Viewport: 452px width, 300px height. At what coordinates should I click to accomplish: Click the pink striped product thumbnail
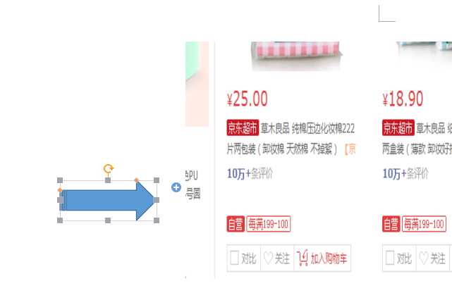click(297, 56)
